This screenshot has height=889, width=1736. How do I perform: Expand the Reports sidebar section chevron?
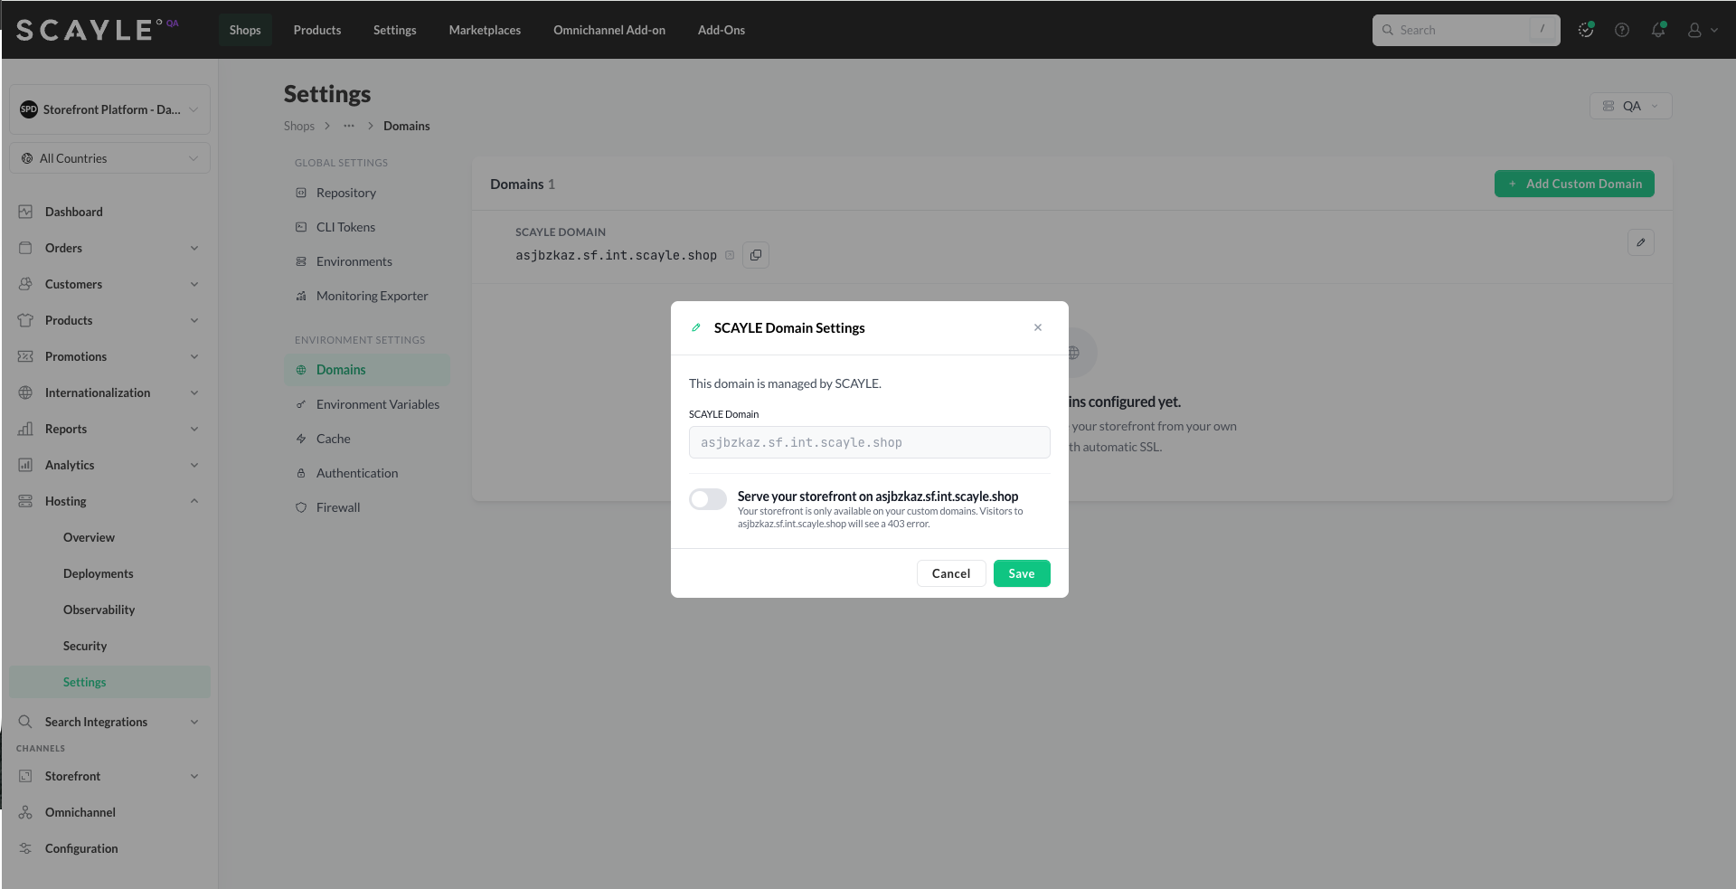194,429
